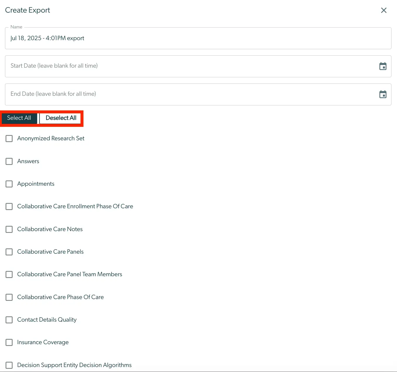Select the export name text
This screenshot has height=372, width=397.
click(47, 38)
